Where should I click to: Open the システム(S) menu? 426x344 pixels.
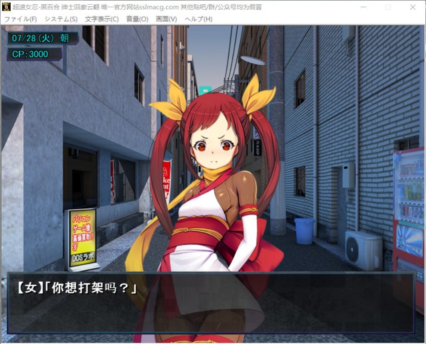pos(61,19)
